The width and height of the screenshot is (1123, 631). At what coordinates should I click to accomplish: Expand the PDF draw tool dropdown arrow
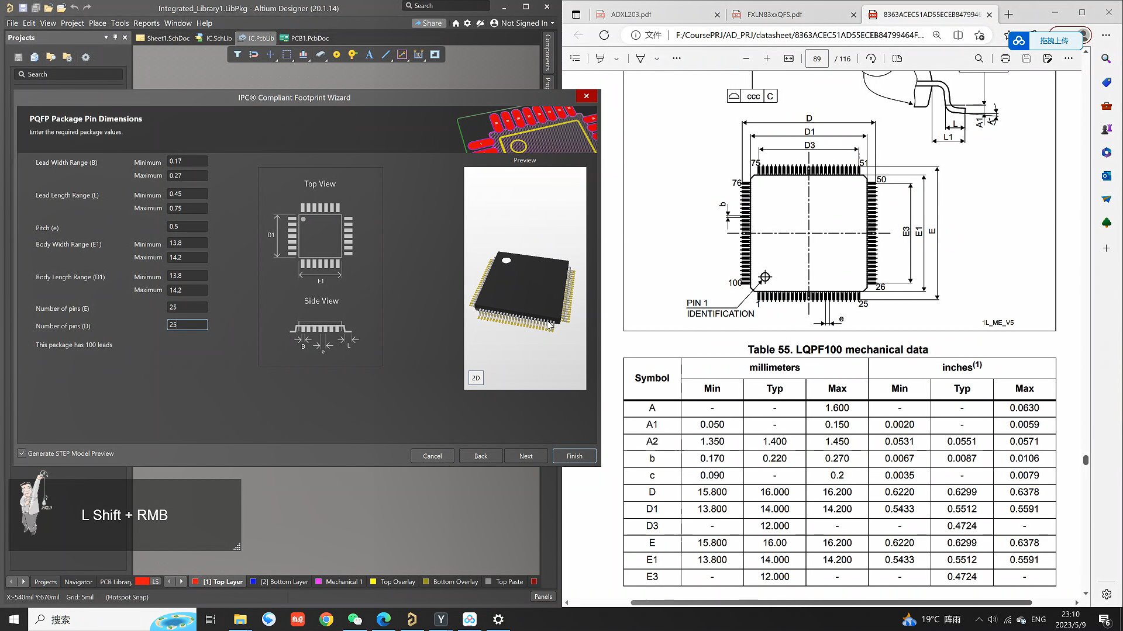click(657, 58)
